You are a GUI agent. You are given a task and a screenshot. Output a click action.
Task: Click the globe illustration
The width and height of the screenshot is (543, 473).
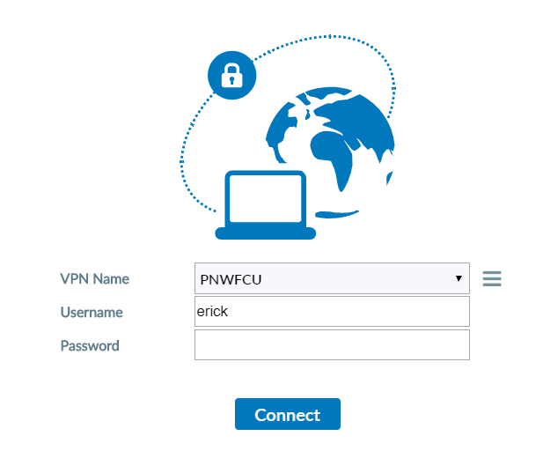(x=330, y=152)
